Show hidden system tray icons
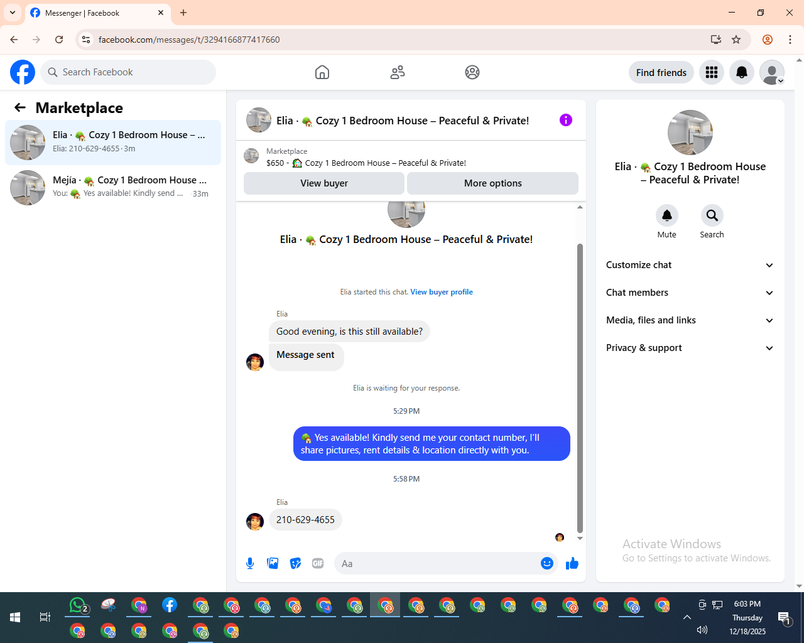This screenshot has height=643, width=804. pyautogui.click(x=687, y=617)
